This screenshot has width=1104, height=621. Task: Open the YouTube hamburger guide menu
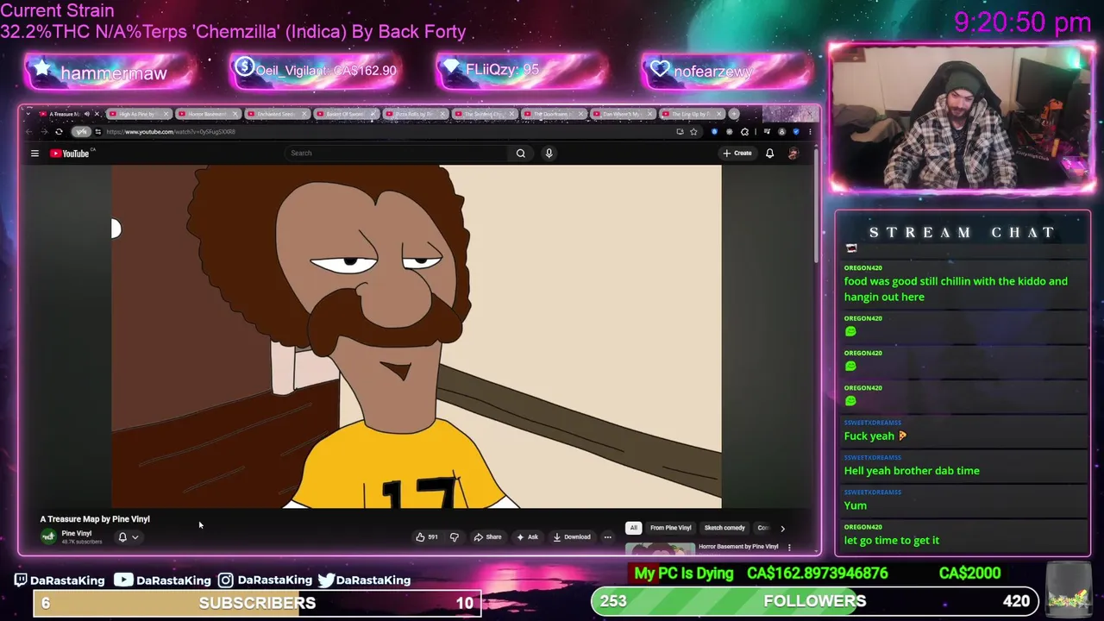[34, 154]
